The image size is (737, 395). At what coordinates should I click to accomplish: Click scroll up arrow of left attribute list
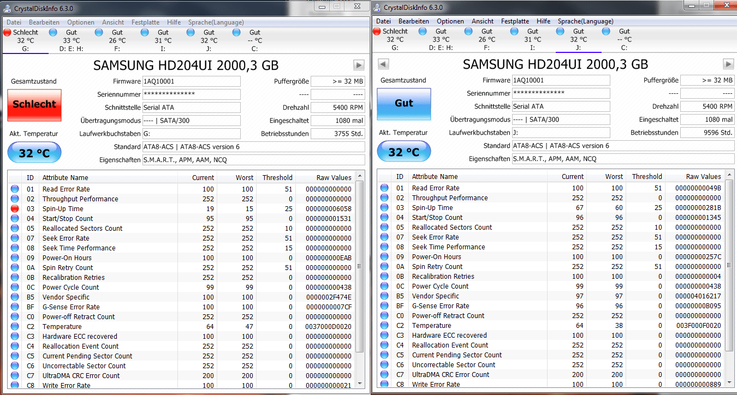pyautogui.click(x=359, y=177)
